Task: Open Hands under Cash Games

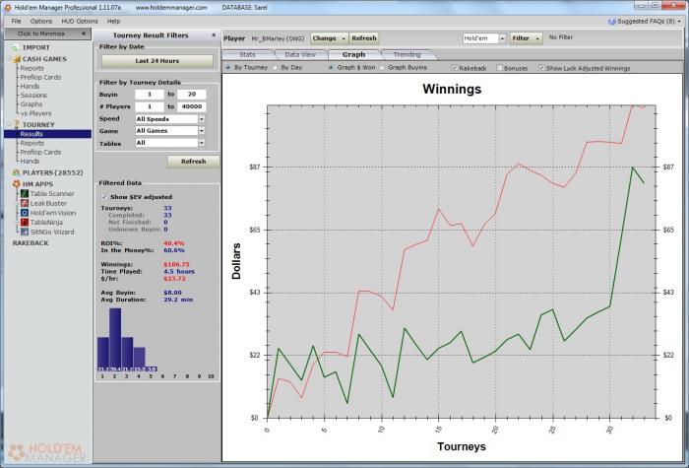Action: 30,87
